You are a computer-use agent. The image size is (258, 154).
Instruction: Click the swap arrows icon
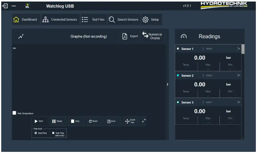click(x=145, y=34)
